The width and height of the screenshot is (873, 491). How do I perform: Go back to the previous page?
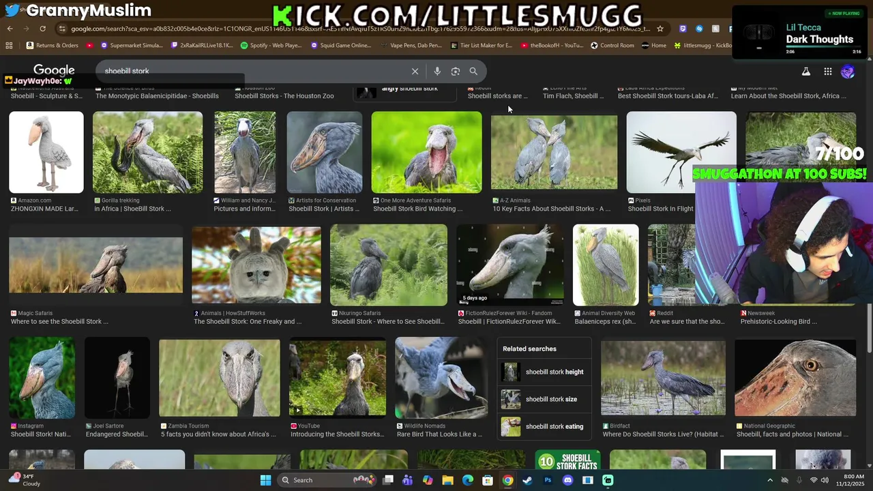pyautogui.click(x=10, y=29)
